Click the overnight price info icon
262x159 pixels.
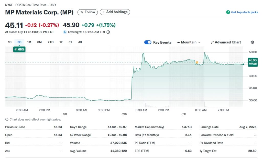tap(108, 32)
